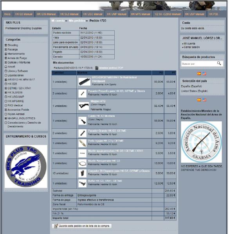
Task: Expand the Mantenimiento category
Action: (6, 54)
